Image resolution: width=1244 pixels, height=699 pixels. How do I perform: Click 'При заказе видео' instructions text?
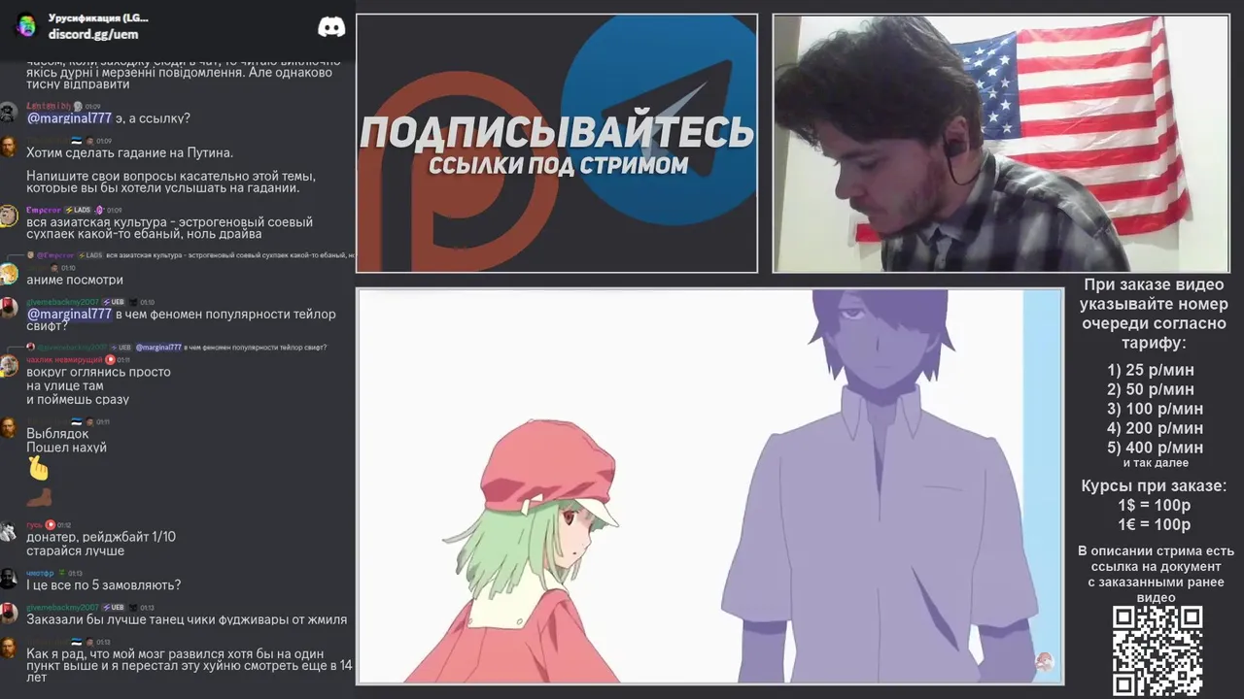coord(1155,314)
